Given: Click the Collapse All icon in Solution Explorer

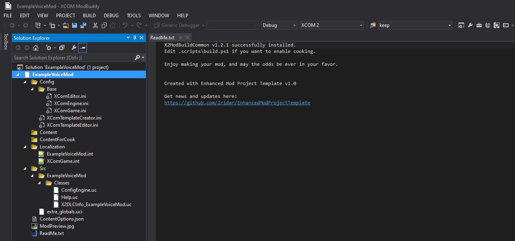Looking at the screenshot, I should pyautogui.click(x=62, y=48).
